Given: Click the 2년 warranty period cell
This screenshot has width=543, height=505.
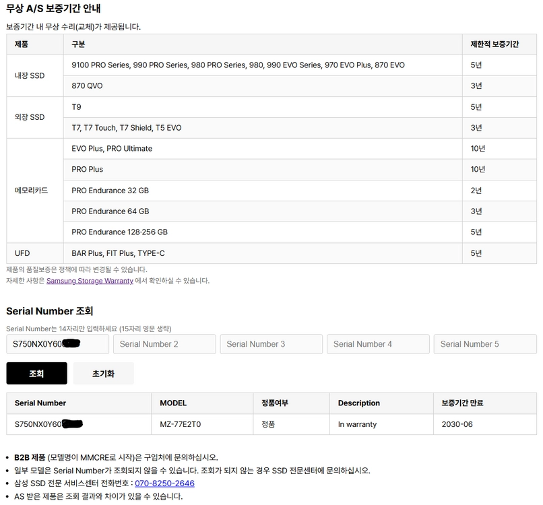Looking at the screenshot, I should (499, 191).
